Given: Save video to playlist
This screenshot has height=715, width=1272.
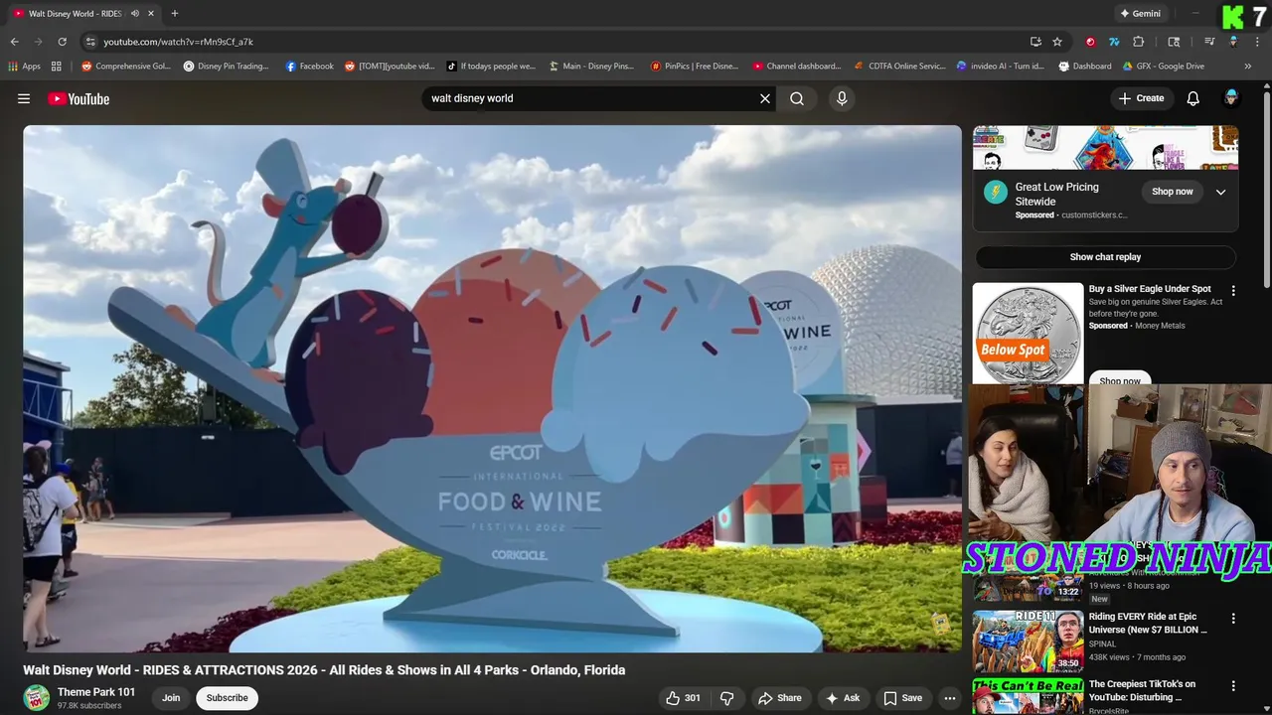Looking at the screenshot, I should (902, 698).
